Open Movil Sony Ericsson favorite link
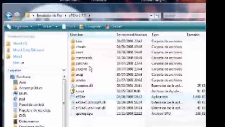This screenshot has height=127, width=225. (x=28, y=50)
